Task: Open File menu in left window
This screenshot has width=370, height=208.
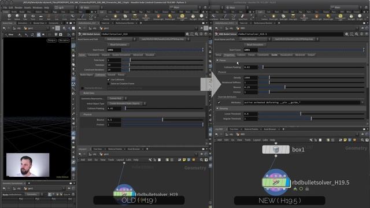Action: click(5, 8)
